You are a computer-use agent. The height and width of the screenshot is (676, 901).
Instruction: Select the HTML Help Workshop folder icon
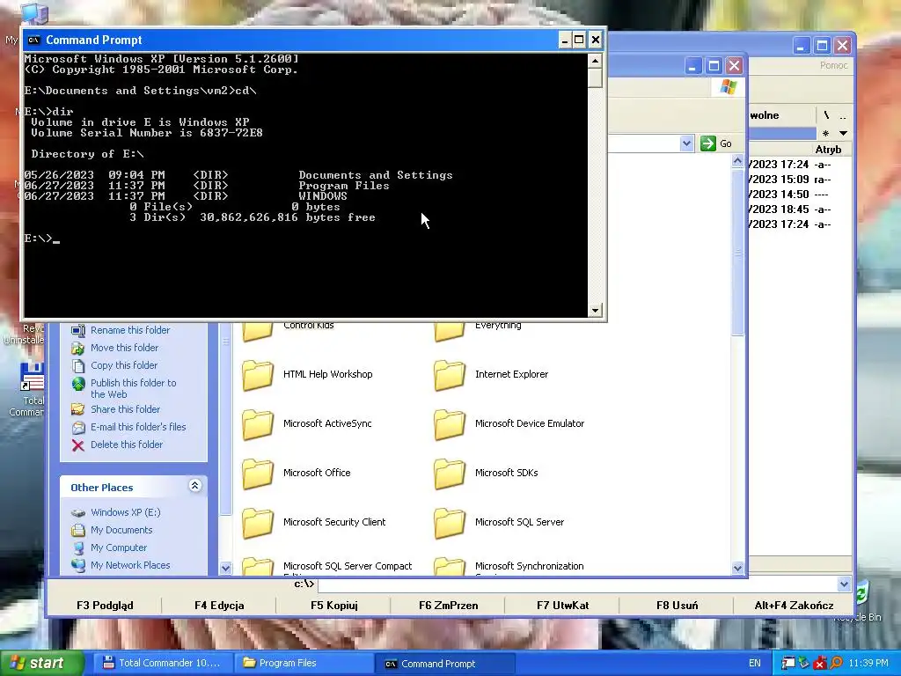258,375
